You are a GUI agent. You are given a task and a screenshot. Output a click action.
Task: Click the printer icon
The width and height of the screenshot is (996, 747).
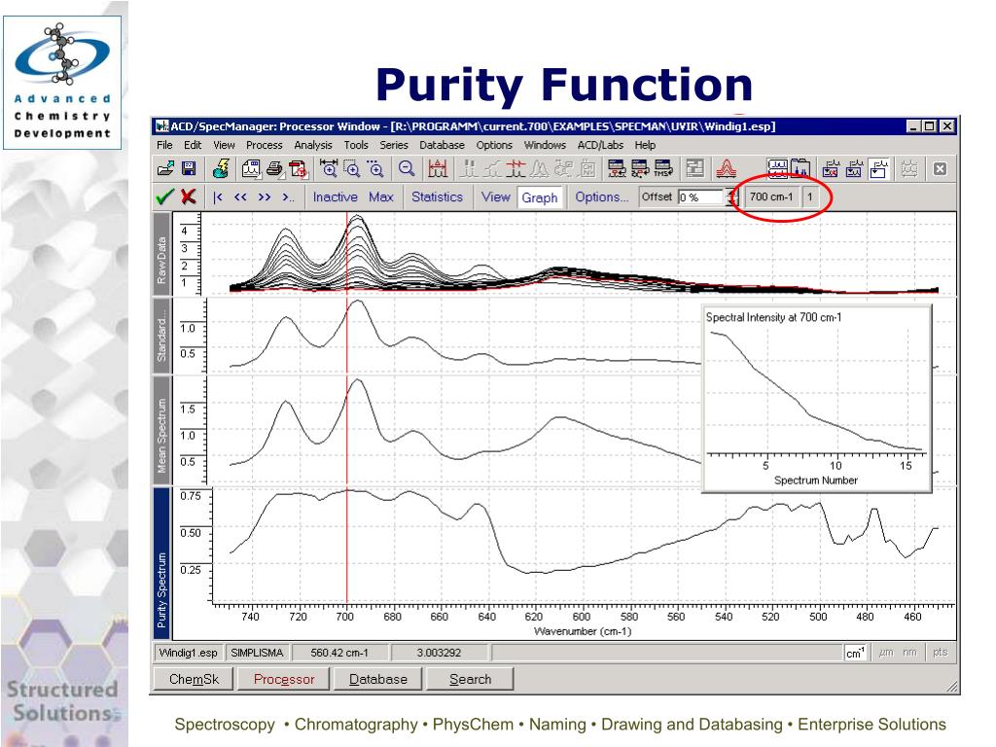point(274,169)
